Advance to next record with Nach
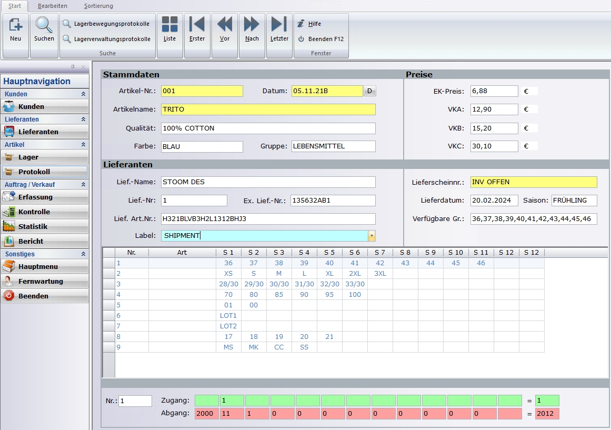 point(252,29)
